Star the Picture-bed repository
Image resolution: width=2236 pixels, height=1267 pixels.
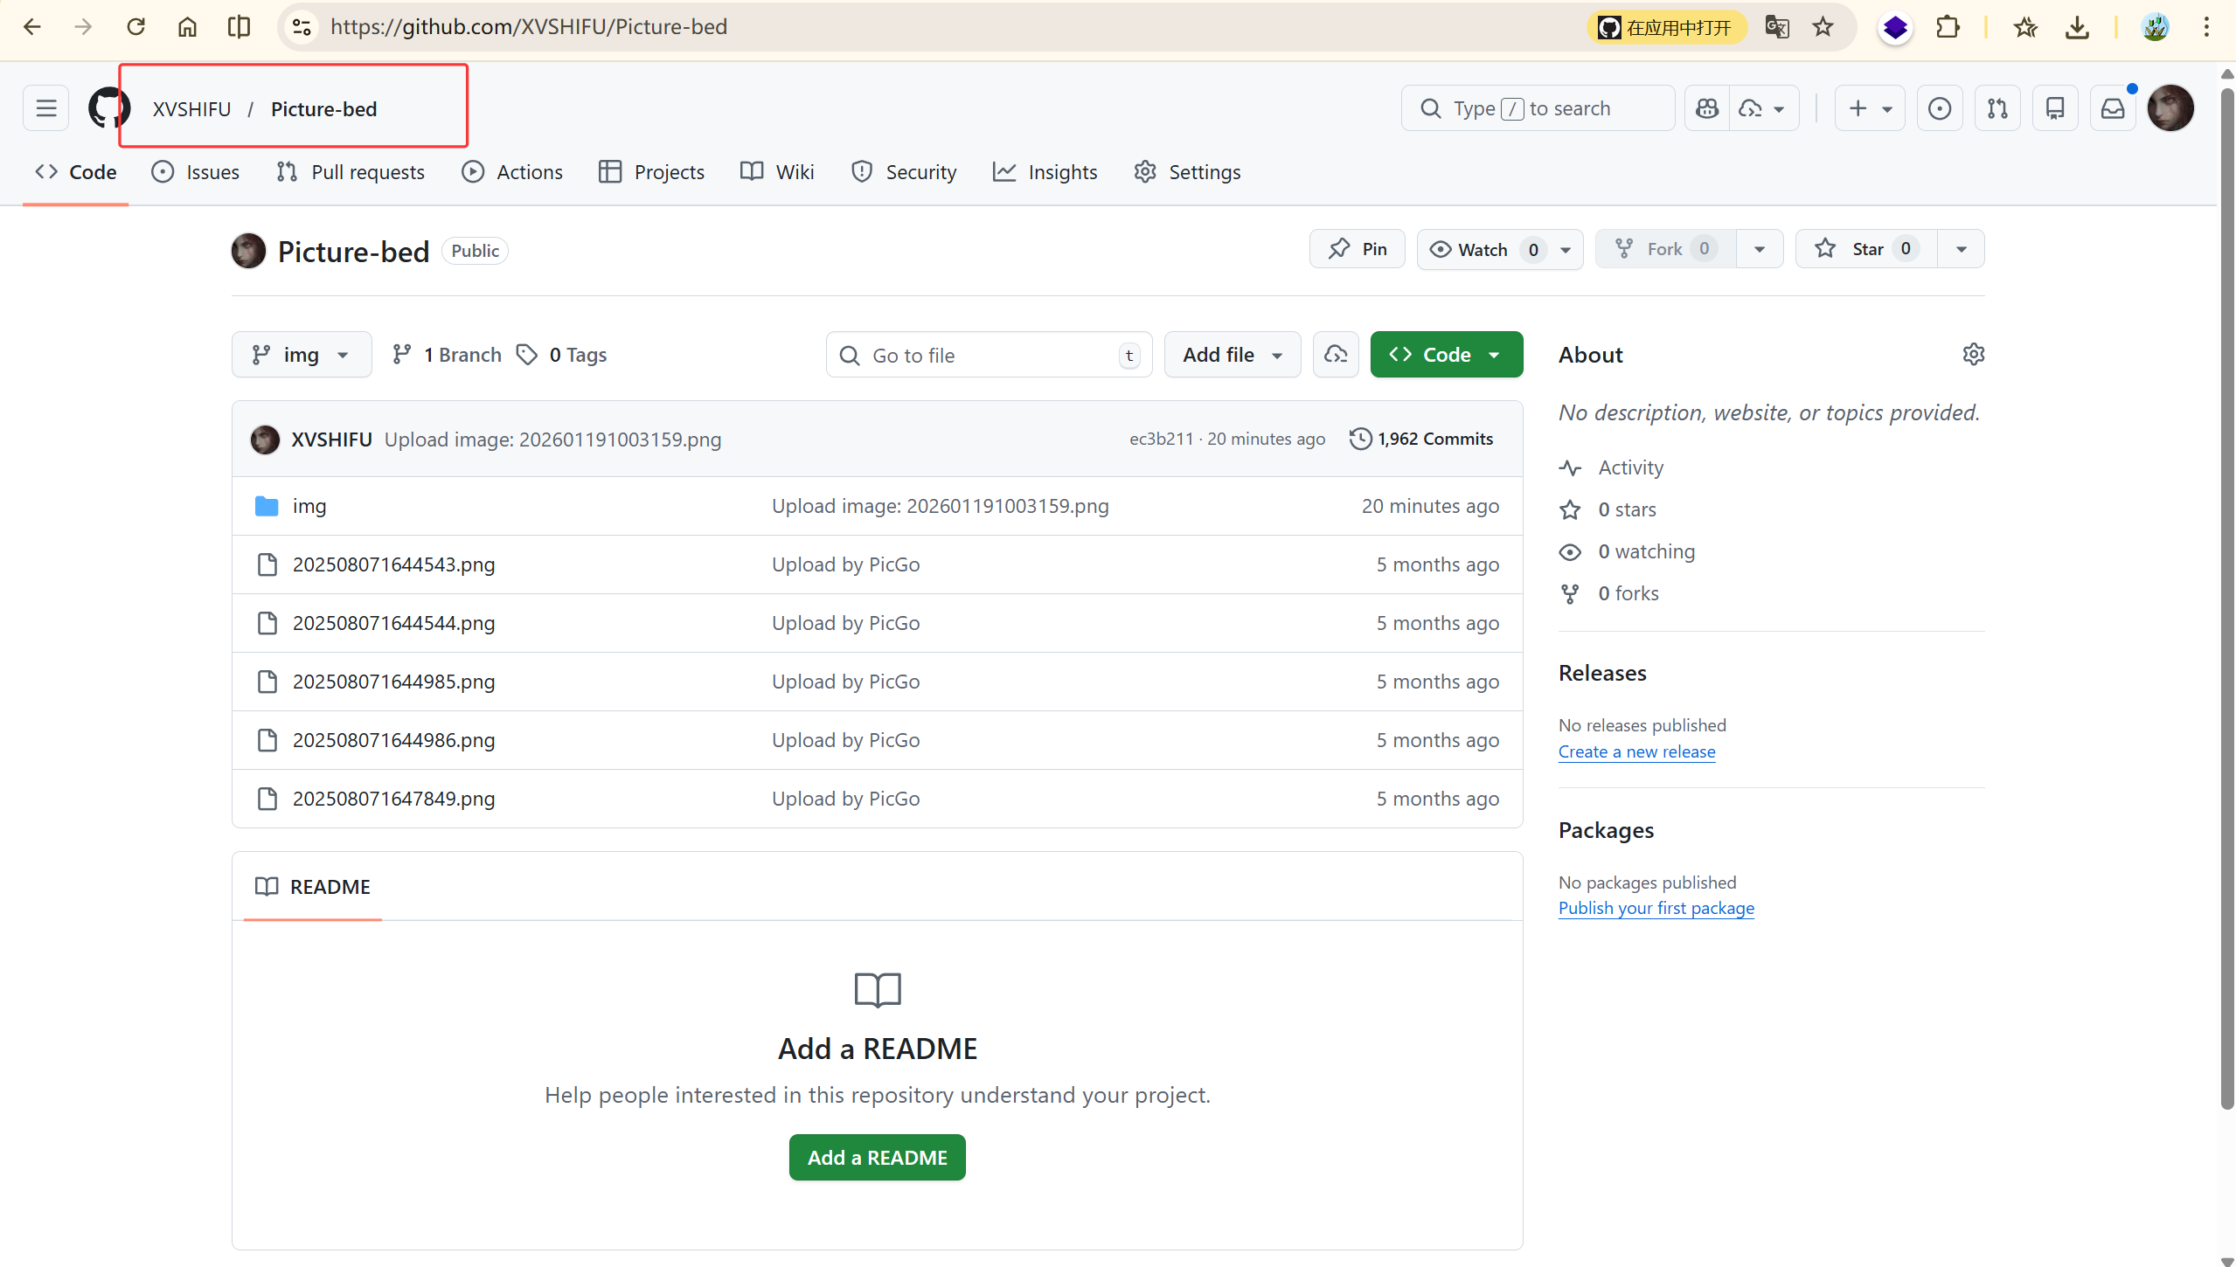1866,249
